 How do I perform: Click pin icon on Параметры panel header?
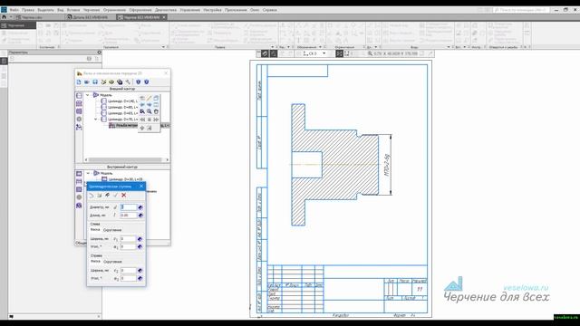tap(99, 53)
